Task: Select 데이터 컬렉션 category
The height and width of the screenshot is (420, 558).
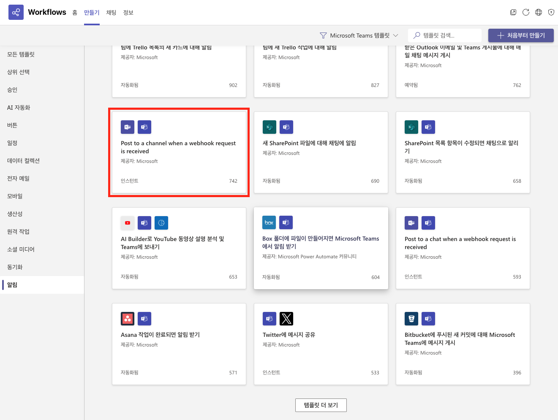Action: click(x=42, y=161)
